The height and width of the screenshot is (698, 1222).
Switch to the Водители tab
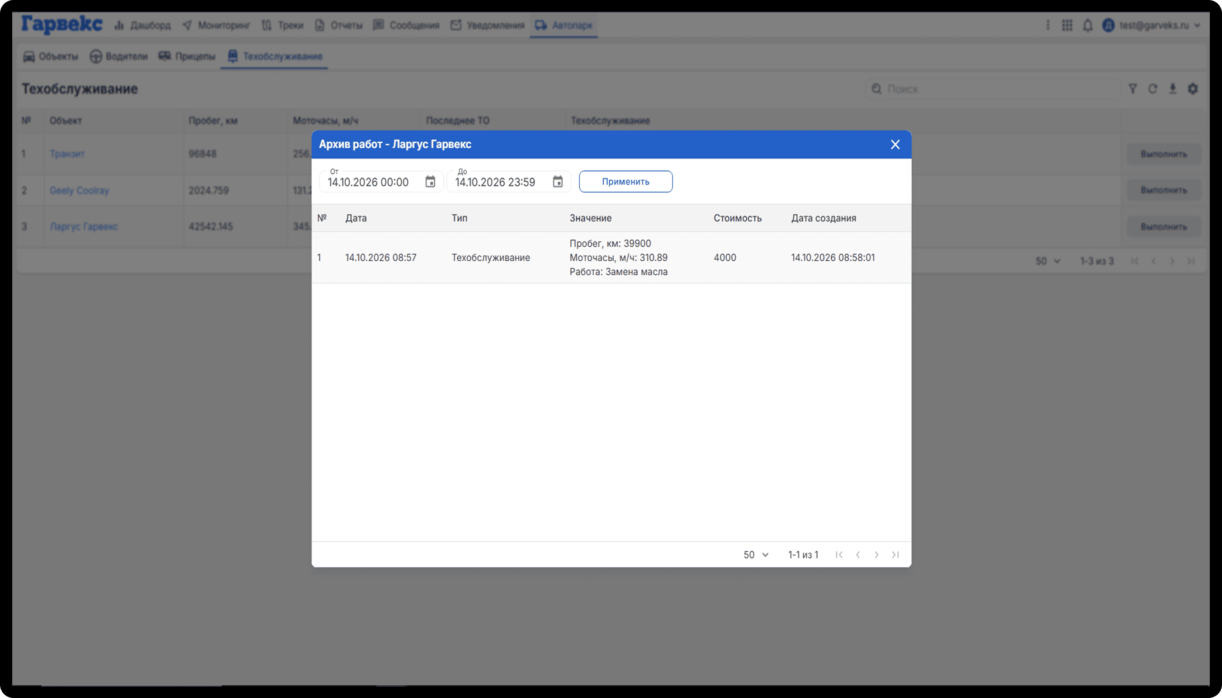[118, 56]
